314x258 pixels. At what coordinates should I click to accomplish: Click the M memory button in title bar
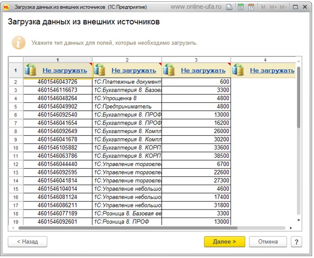click(263, 8)
